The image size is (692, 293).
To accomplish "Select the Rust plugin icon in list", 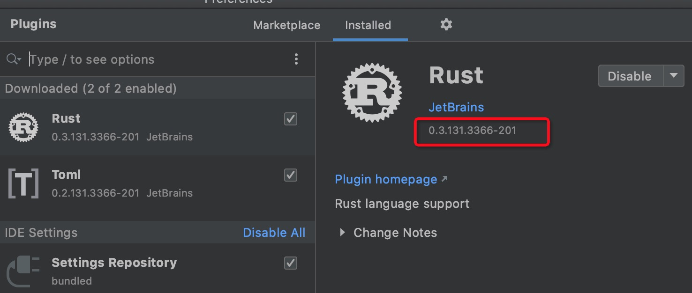I will (23, 127).
